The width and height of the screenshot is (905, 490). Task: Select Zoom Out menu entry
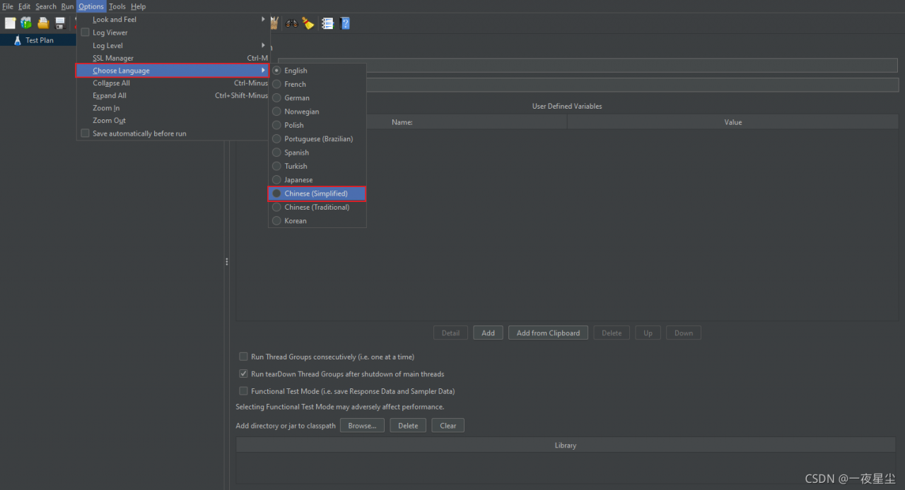point(173,121)
